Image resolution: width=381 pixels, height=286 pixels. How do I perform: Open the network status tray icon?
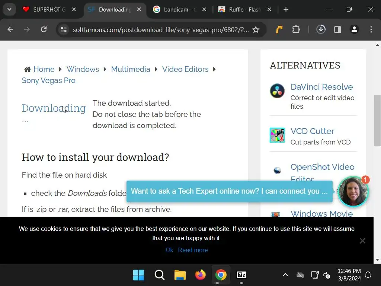315,275
